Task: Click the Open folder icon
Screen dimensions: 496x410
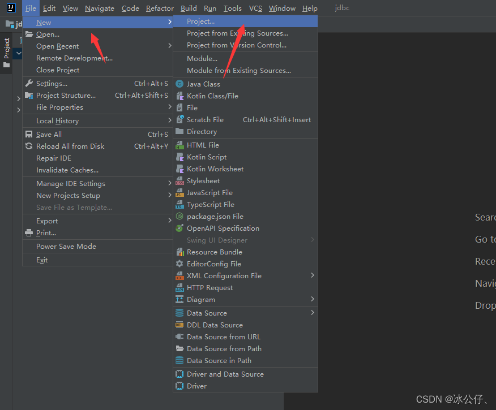Action: coord(29,34)
